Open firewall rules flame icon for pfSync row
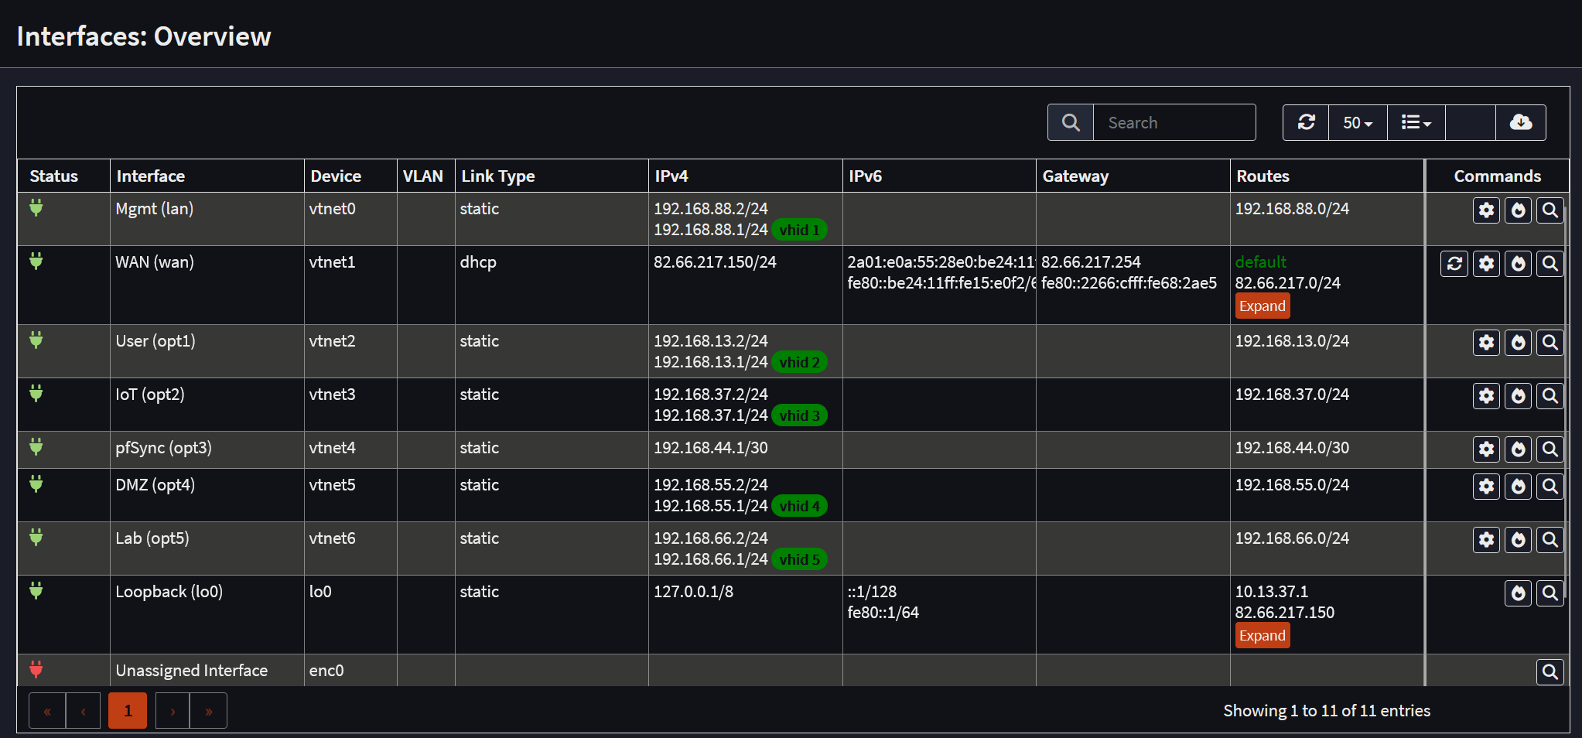Screen dimensions: 1582x738 pyautogui.click(x=1518, y=449)
